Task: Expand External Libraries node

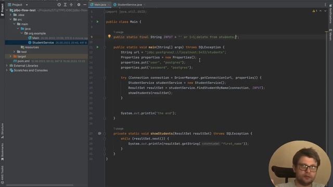Action: 7,66
